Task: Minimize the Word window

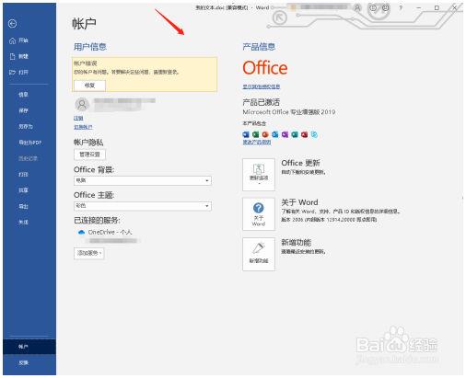Action: click(419, 8)
